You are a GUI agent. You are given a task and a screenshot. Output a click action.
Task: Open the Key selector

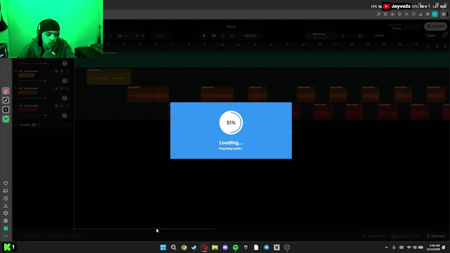[160, 35]
